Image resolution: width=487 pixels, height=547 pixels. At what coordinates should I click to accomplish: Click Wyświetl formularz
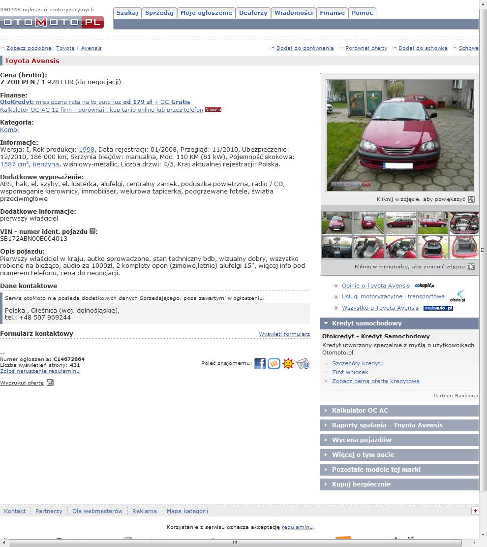[x=284, y=334]
